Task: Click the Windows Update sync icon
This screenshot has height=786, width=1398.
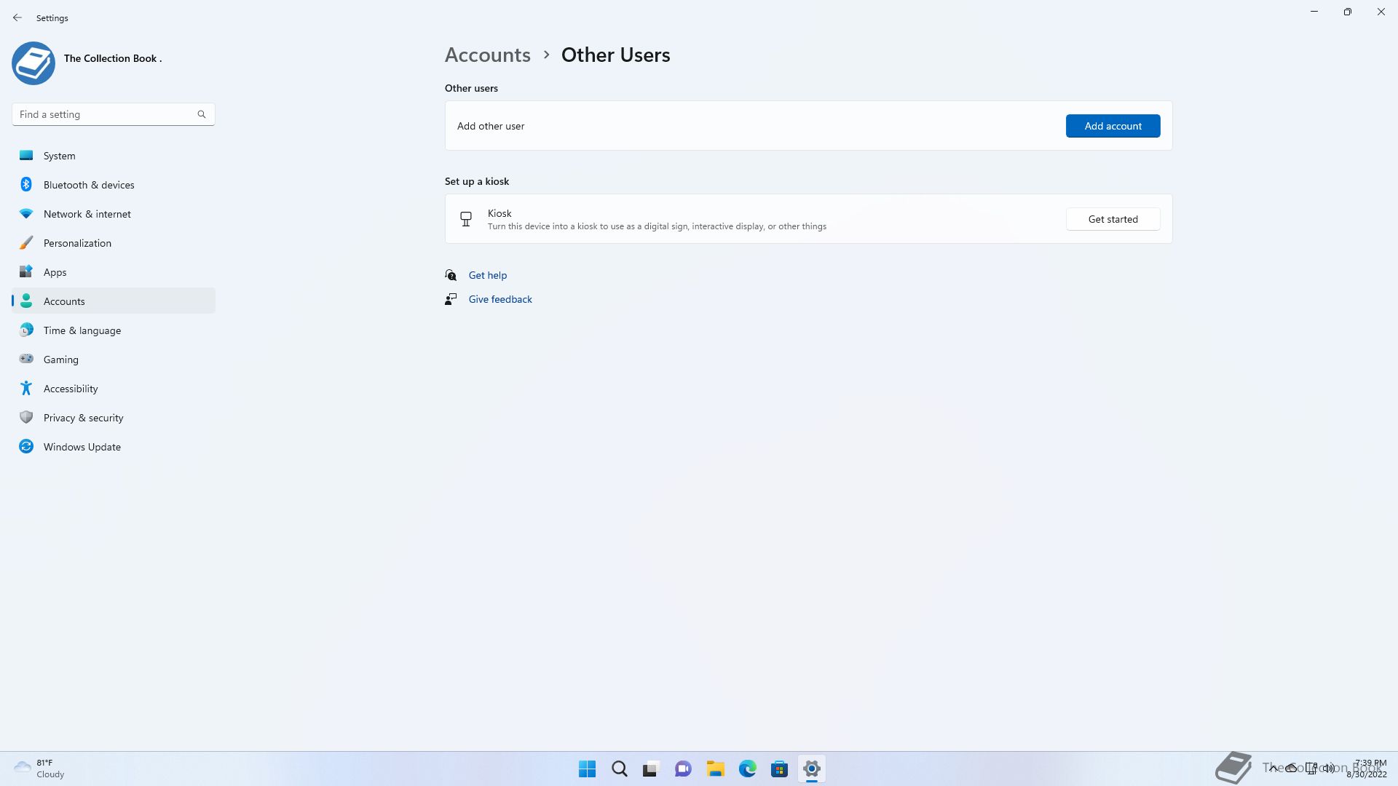Action: (26, 447)
